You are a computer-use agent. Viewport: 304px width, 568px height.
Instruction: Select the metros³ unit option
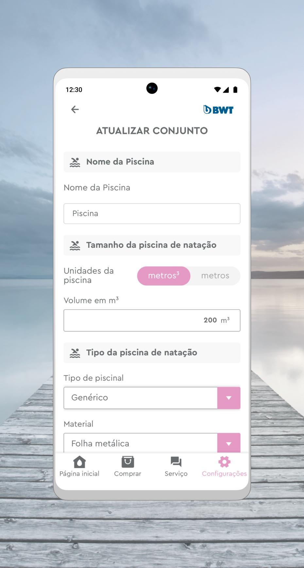[163, 276]
